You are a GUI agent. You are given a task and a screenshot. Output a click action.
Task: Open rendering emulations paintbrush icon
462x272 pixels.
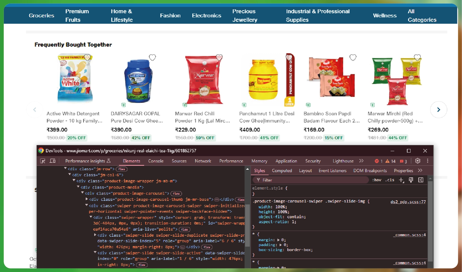click(411, 180)
